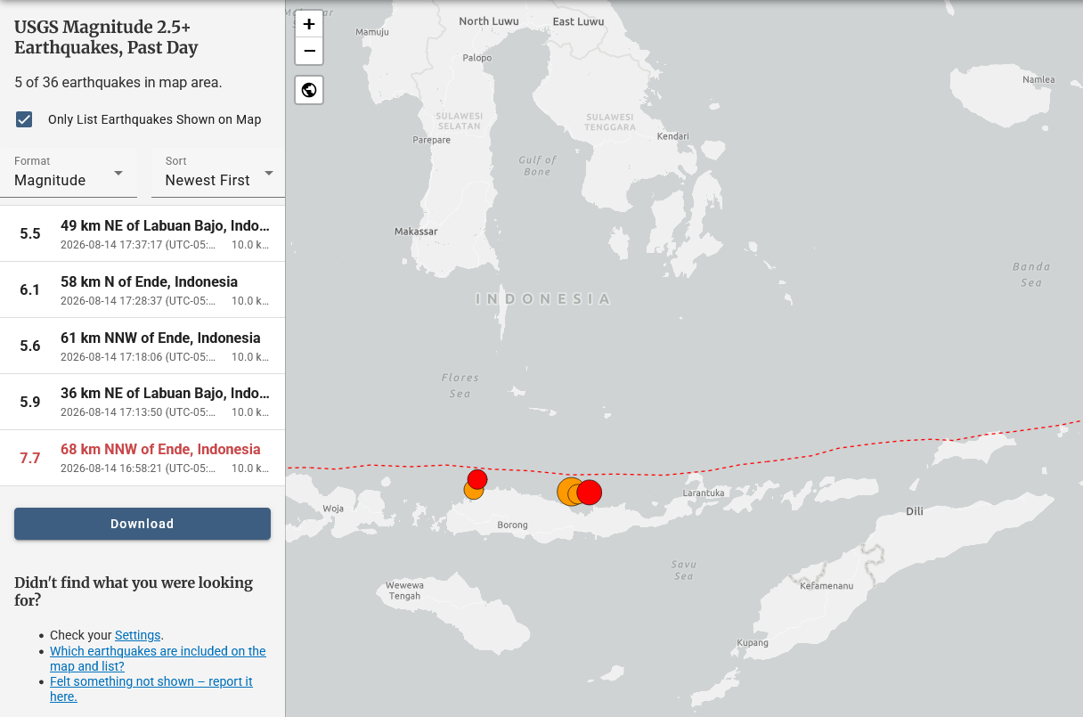
Task: Click the Parepare label on the map
Action: tap(432, 140)
